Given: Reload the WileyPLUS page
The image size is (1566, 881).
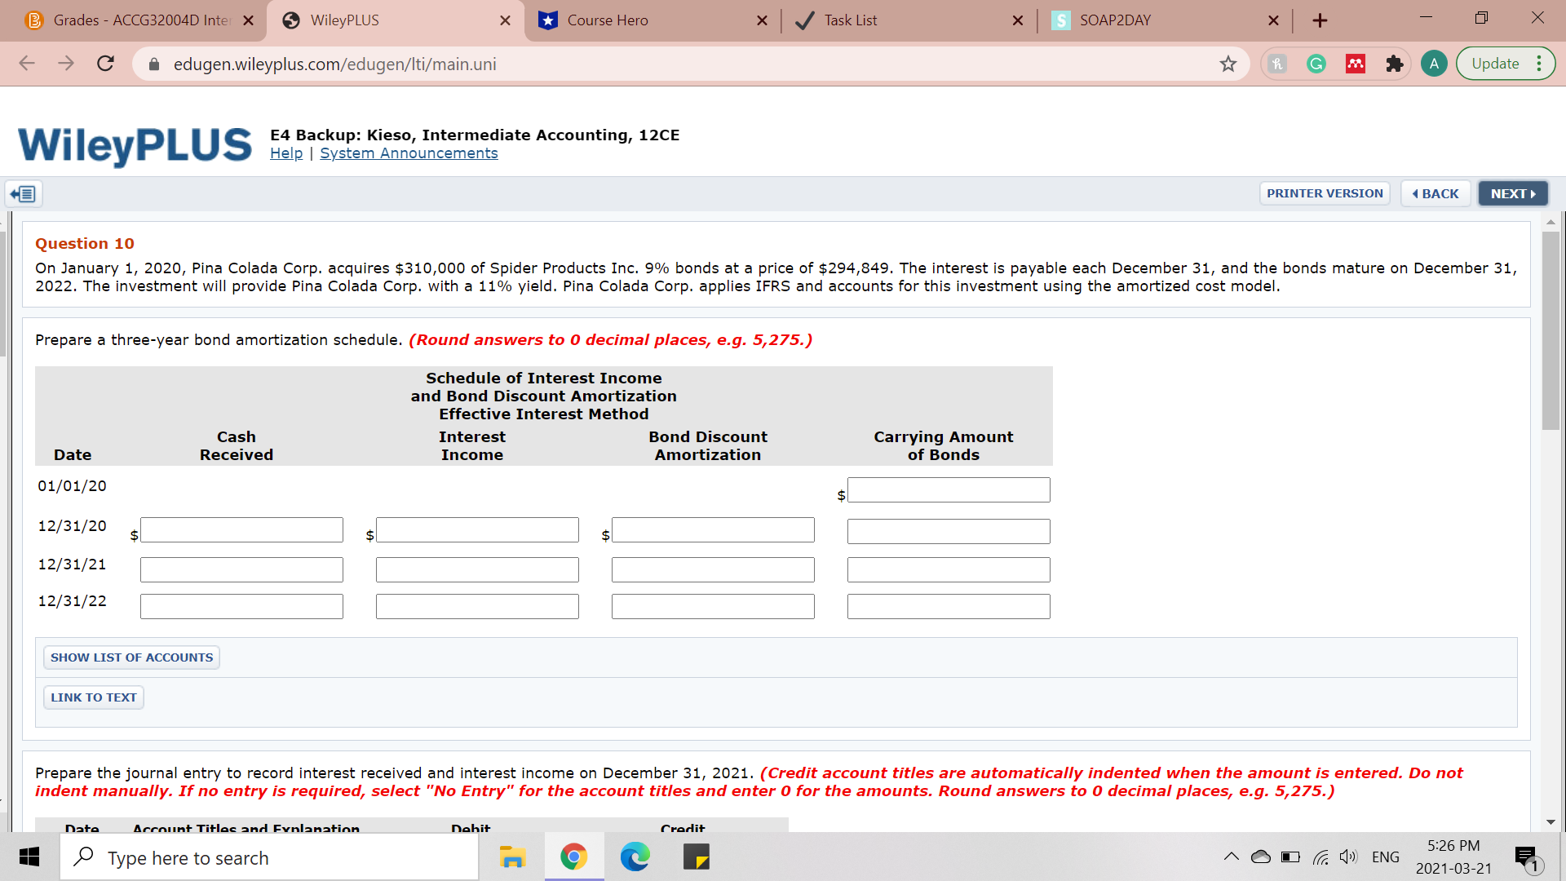Looking at the screenshot, I should pos(105,64).
